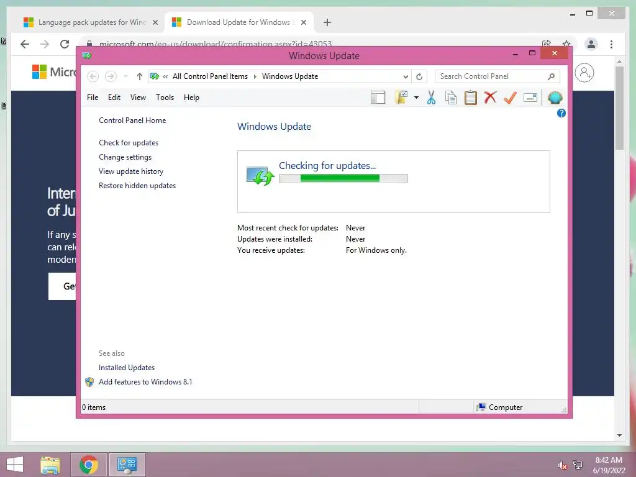Image resolution: width=636 pixels, height=477 pixels.
Task: Click the network tray icon
Action: point(578,465)
